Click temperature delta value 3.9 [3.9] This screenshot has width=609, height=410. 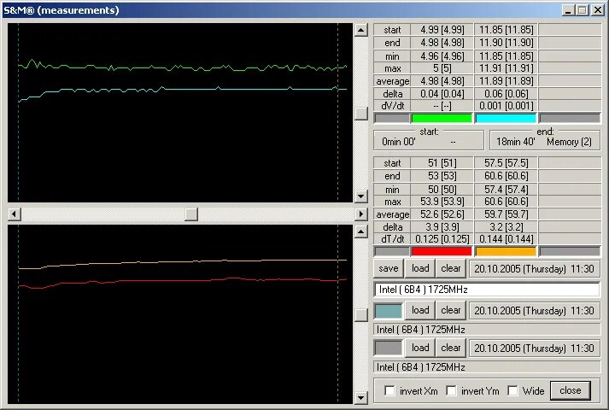pos(442,226)
